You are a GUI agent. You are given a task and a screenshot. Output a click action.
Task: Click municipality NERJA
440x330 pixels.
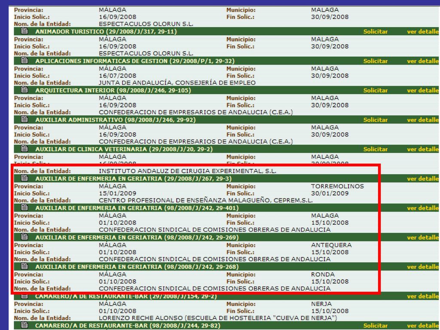[x=321, y=304]
